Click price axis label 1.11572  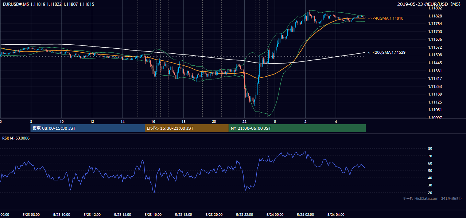(x=435, y=47)
